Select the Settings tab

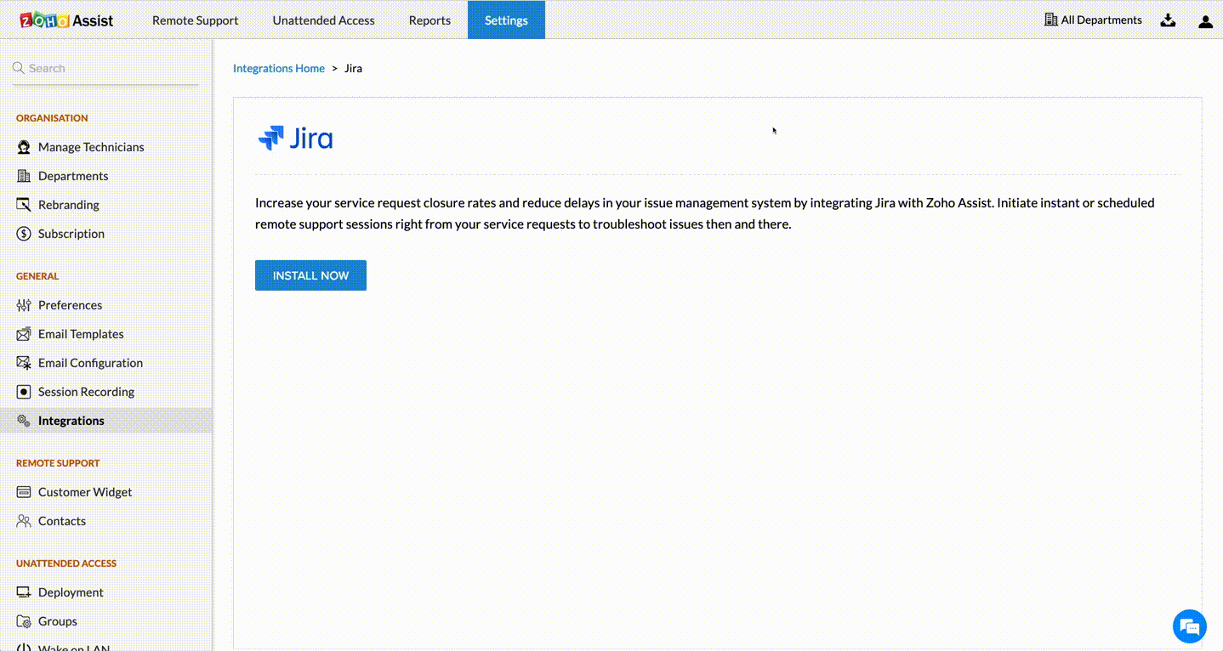click(506, 20)
